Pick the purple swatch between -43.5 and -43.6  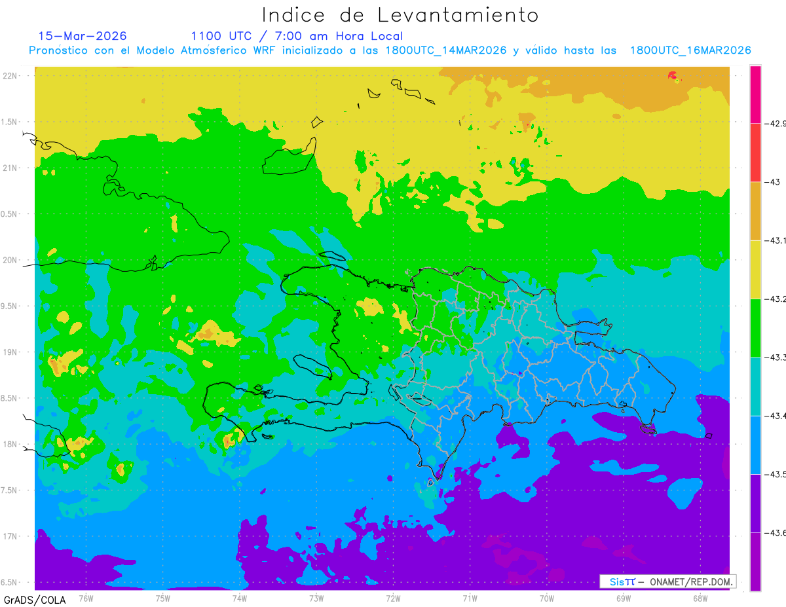tap(755, 504)
